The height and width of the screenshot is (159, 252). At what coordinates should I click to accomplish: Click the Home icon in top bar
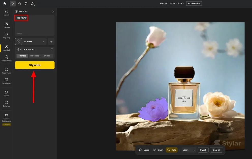[4, 4]
